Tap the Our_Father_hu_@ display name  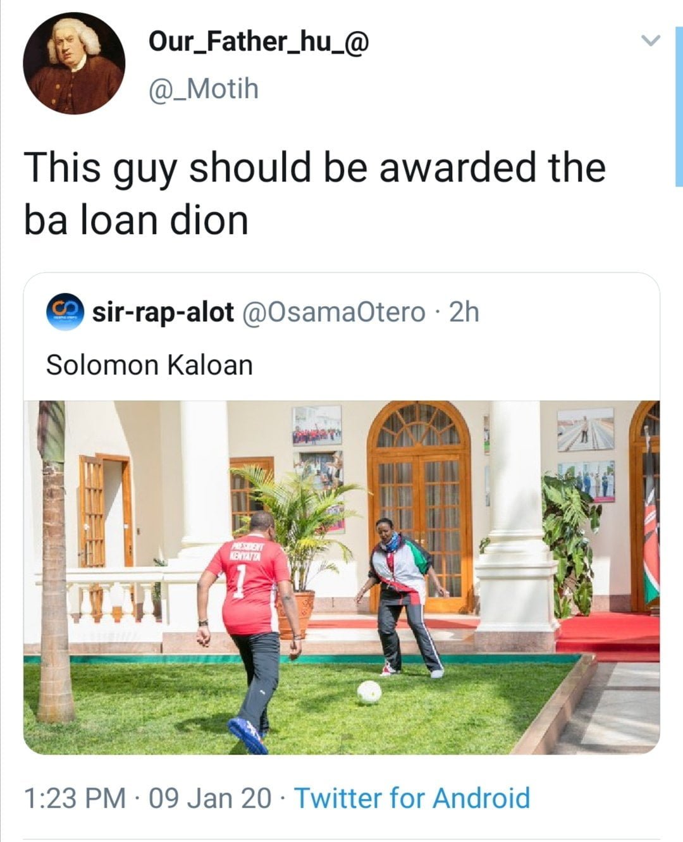(259, 42)
